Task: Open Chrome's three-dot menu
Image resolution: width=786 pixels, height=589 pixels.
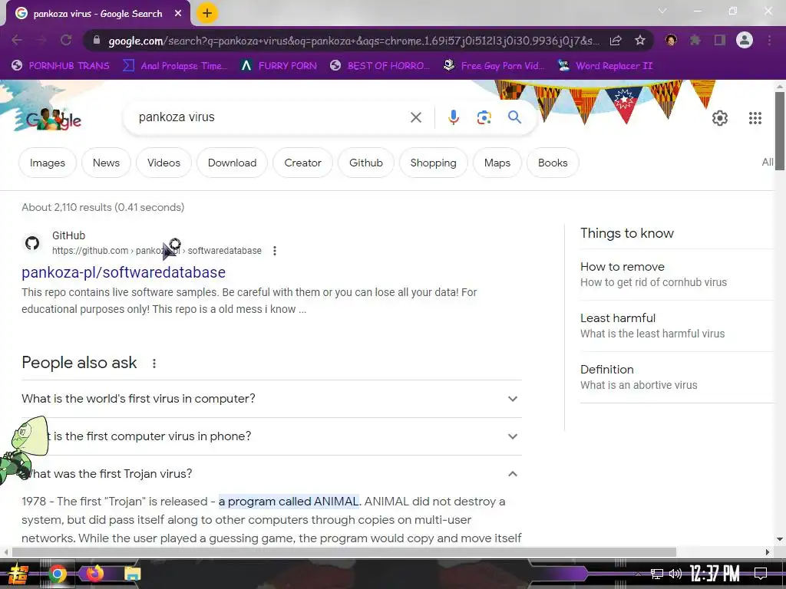Action: coord(769,40)
